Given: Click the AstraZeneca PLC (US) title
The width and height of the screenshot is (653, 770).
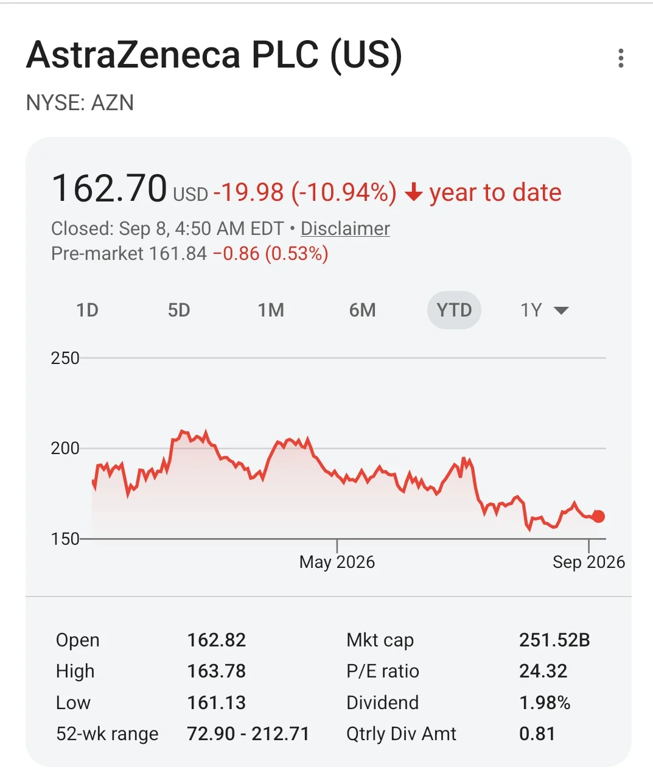Looking at the screenshot, I should [x=214, y=55].
